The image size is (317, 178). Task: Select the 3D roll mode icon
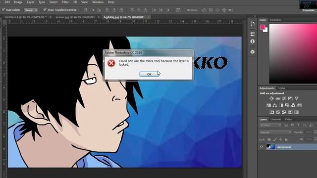tap(211, 10)
